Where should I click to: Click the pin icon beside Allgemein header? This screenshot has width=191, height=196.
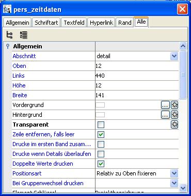[7, 46]
